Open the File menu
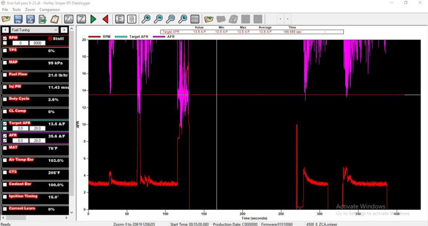This screenshot has width=428, height=226. (5, 9)
